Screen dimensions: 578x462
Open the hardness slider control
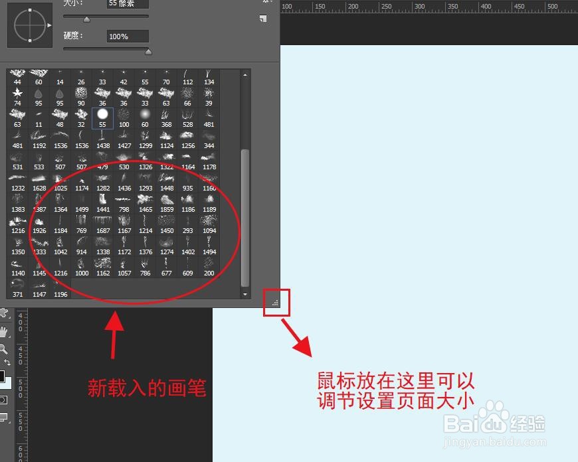click(149, 51)
